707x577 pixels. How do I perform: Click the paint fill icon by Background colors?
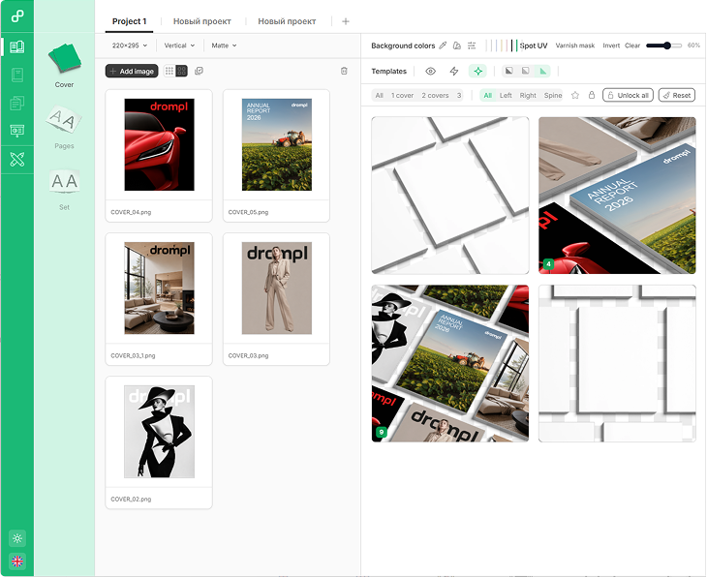tap(457, 46)
